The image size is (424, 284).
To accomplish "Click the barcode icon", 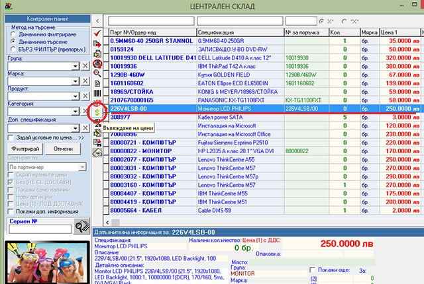I will pyautogui.click(x=97, y=93).
